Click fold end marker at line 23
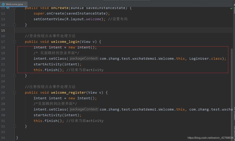The height and width of the screenshot is (141, 235). click(x=14, y=75)
